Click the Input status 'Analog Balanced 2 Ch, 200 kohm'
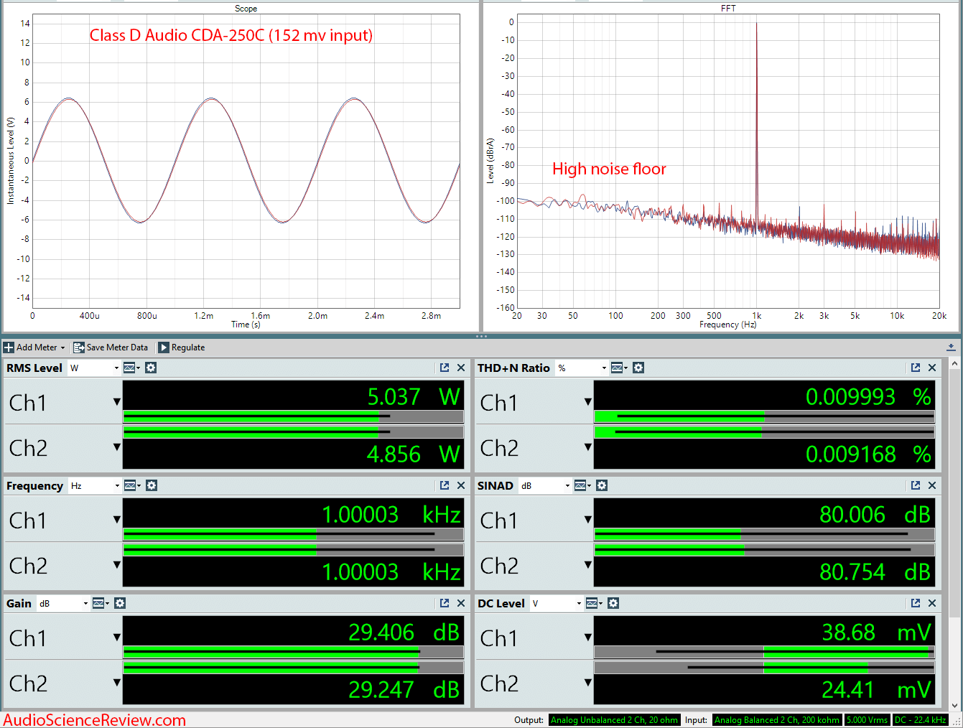Viewport: 963px width, 728px height. (777, 720)
